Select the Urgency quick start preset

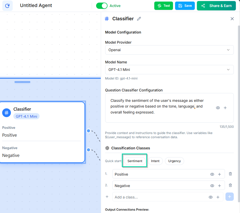174,161
